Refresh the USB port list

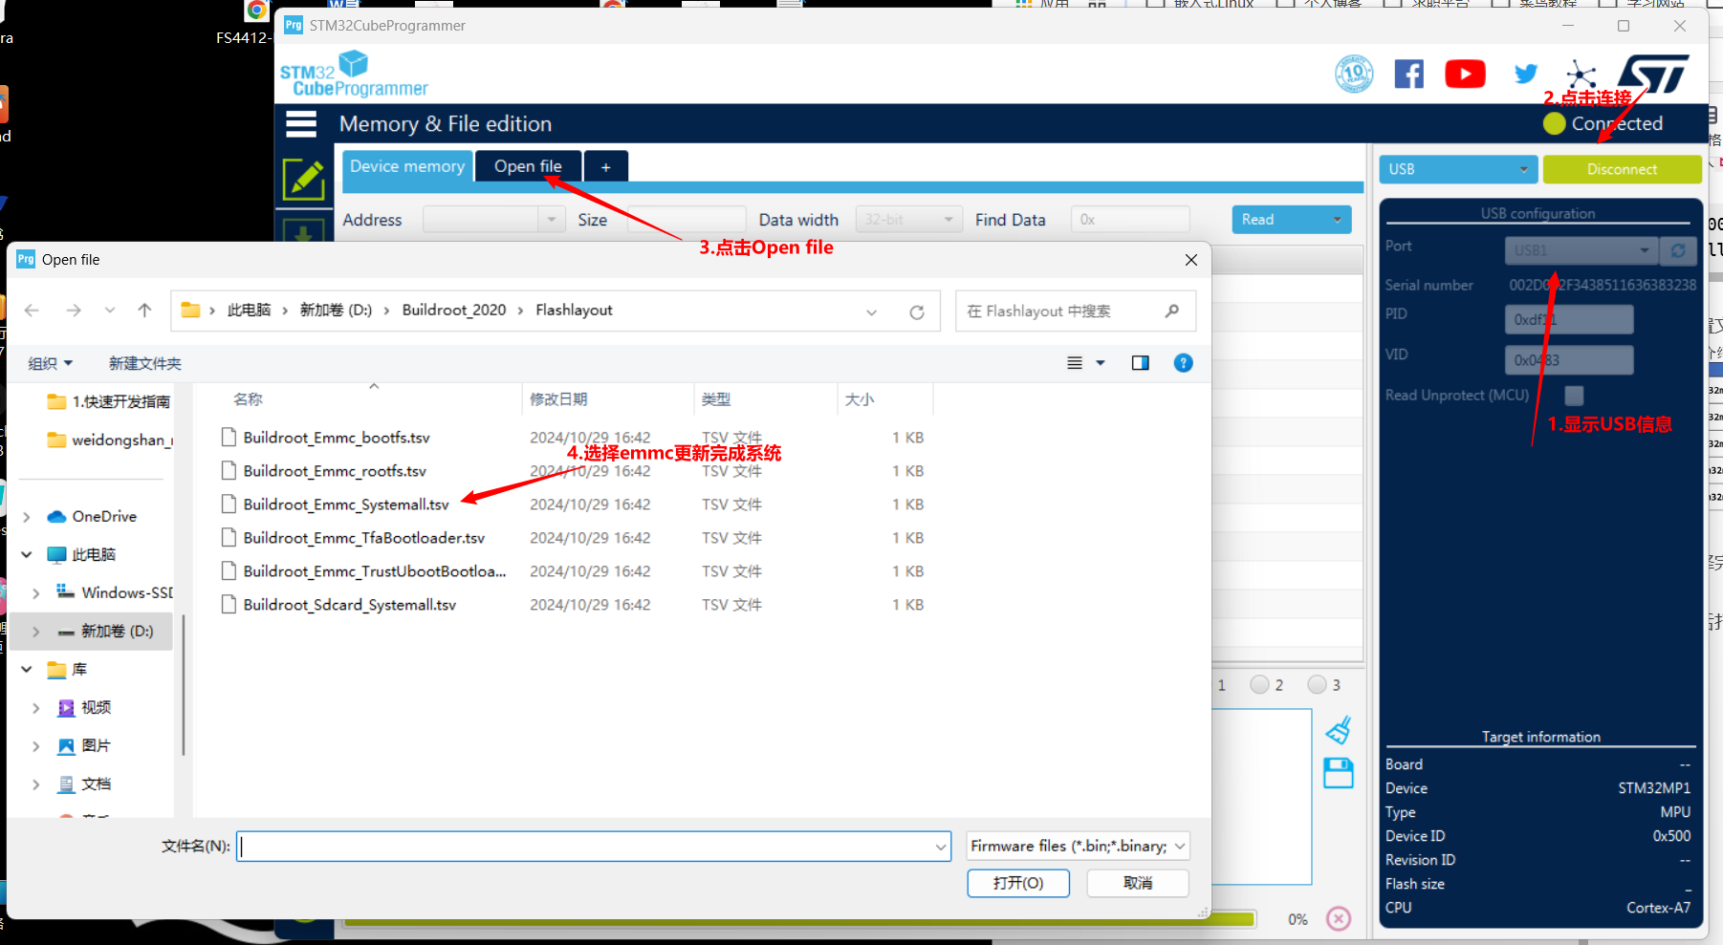pyautogui.click(x=1678, y=250)
